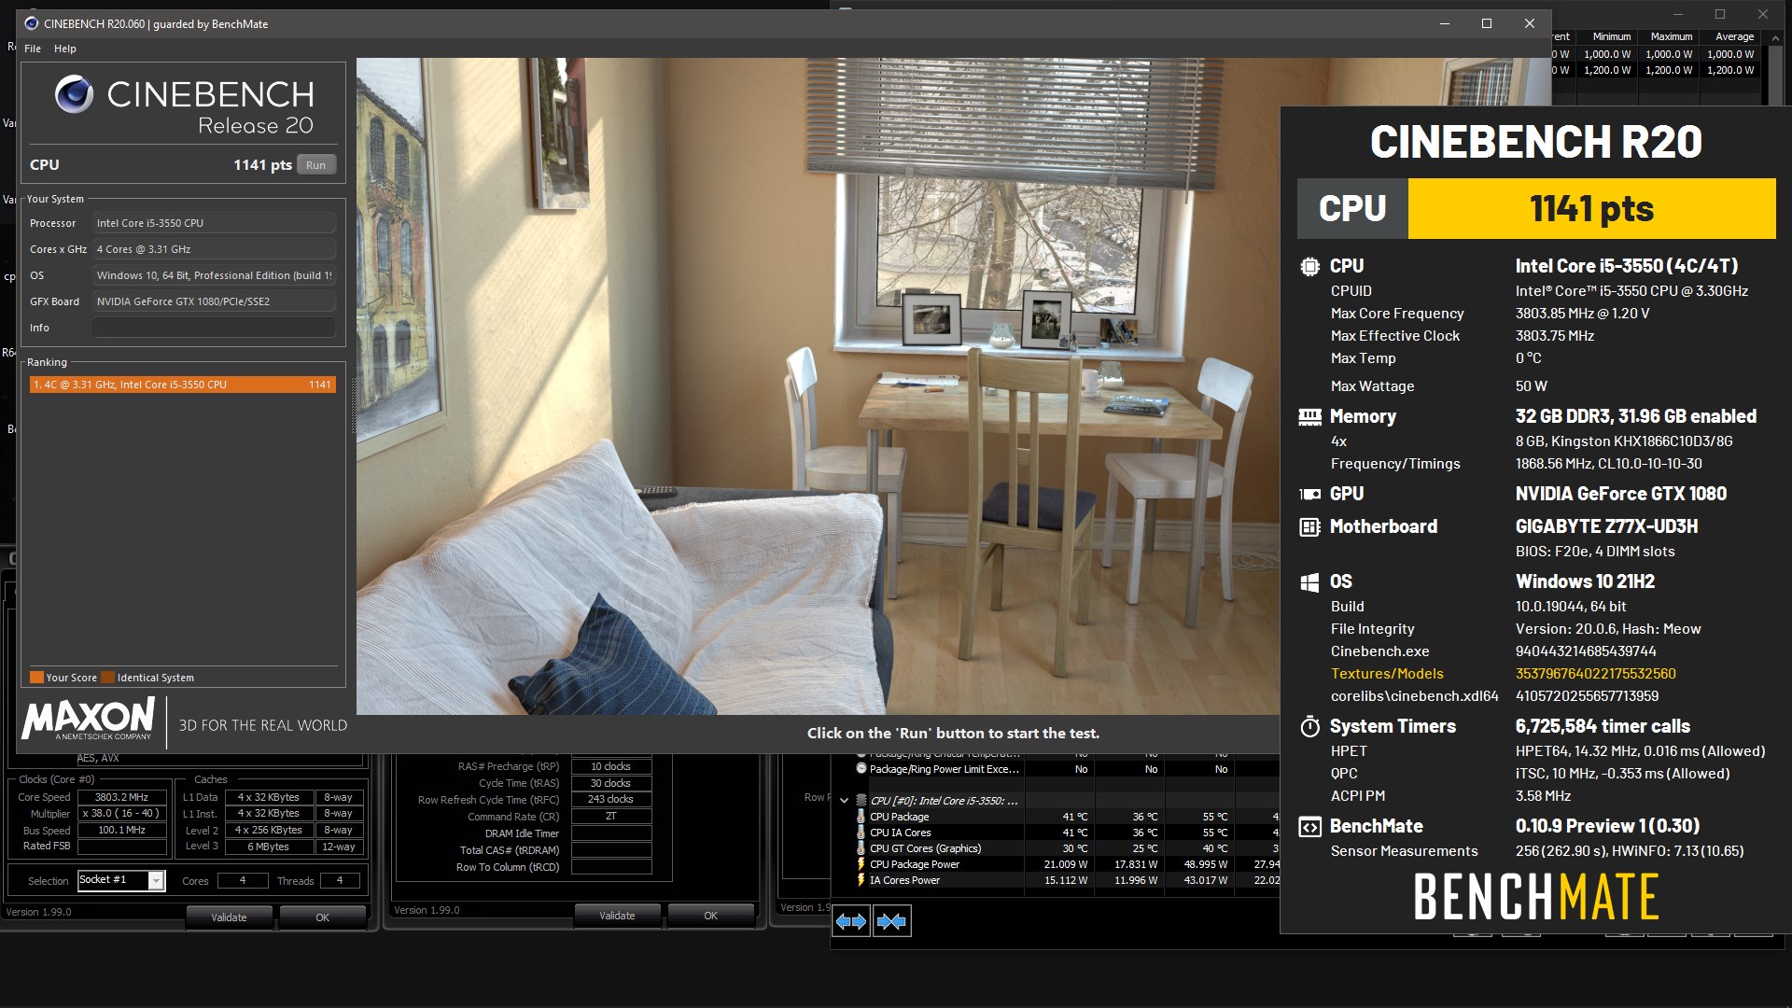Click the Windows 10 21H2 OS text
Viewport: 1792px width, 1008px height.
1585,581
